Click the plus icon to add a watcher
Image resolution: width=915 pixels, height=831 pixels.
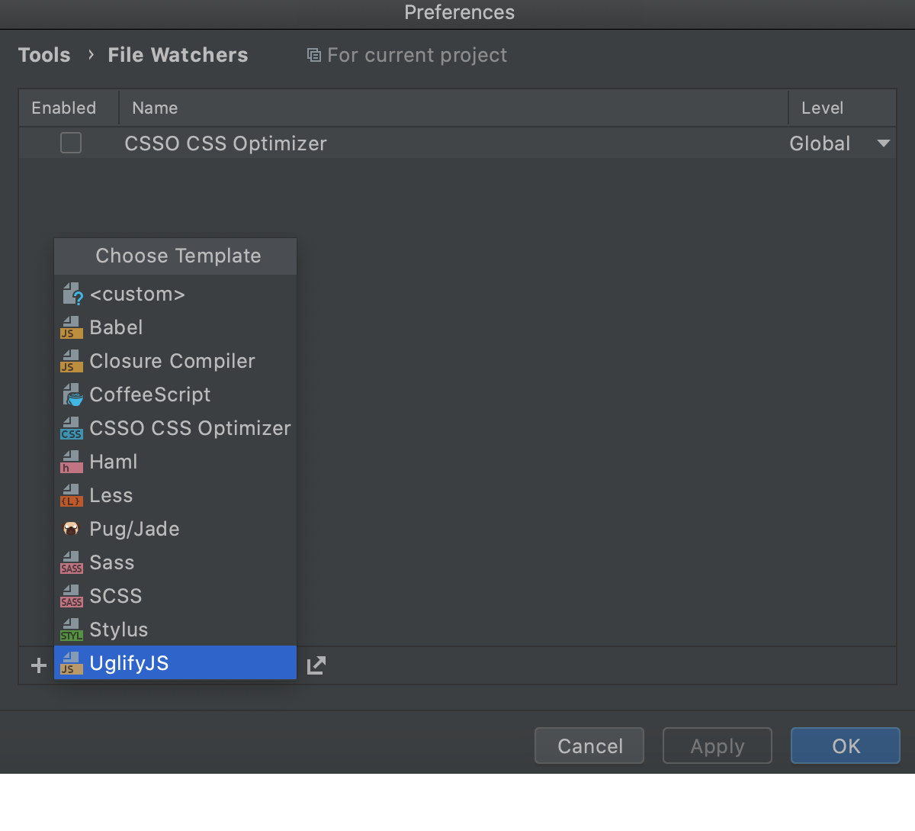(x=38, y=665)
